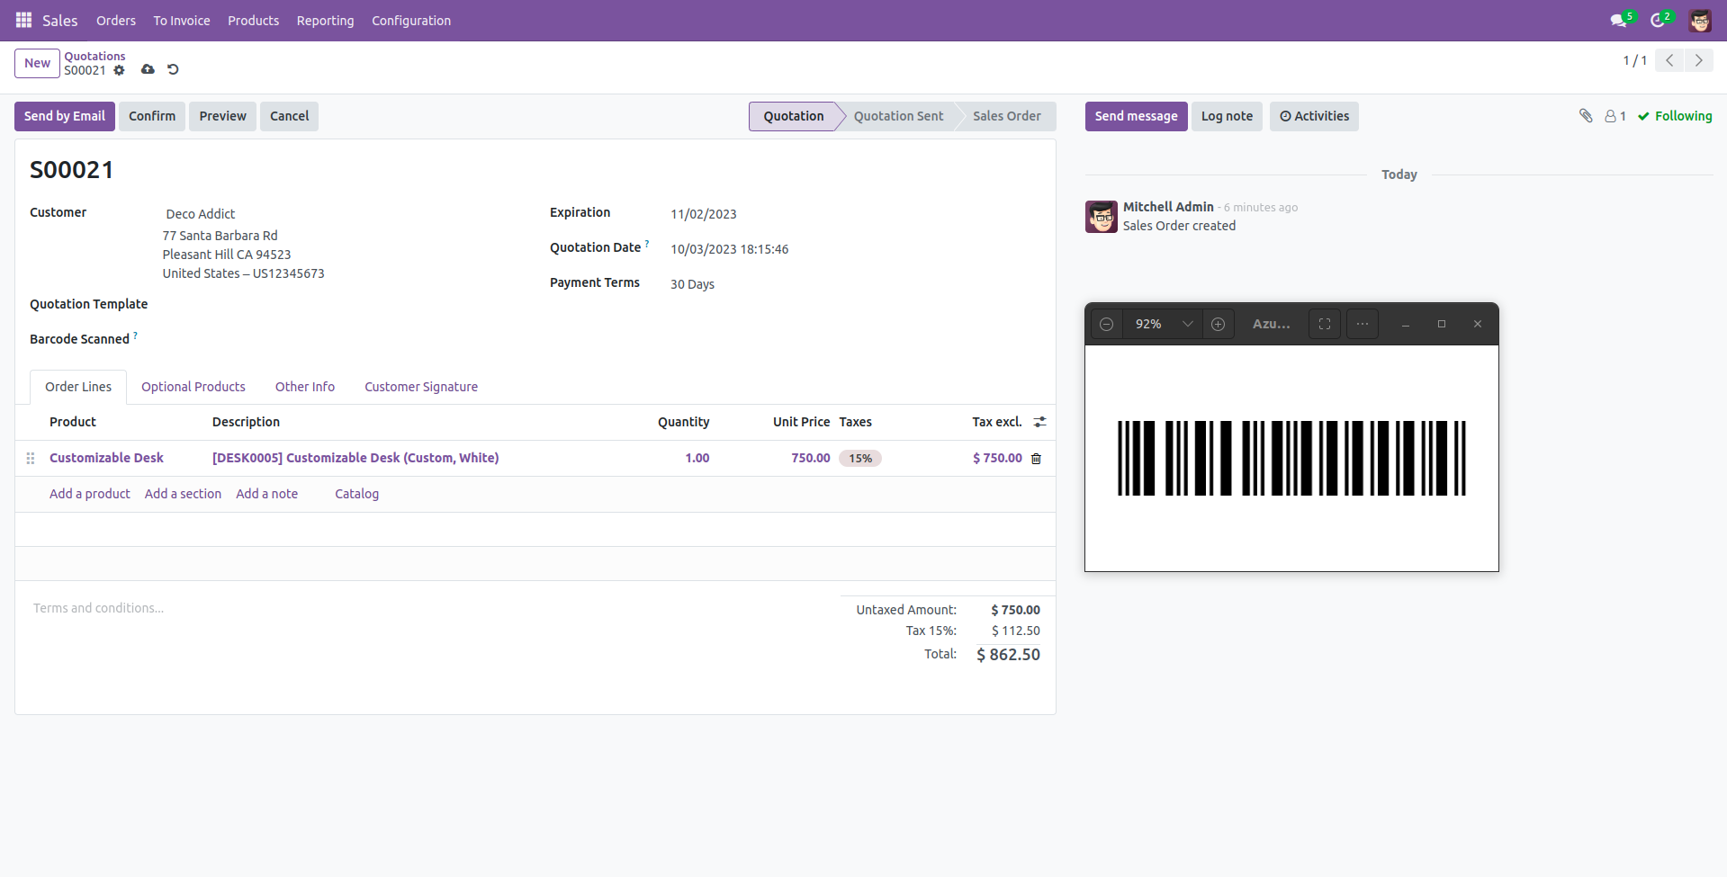Viewport: 1727px width, 877px height.
Task: Open the apps grid menu icon
Action: (x=23, y=20)
